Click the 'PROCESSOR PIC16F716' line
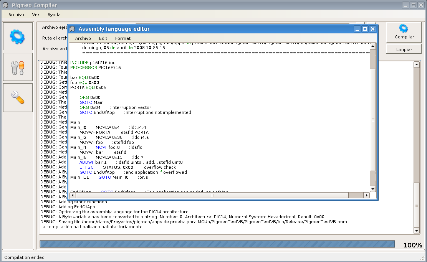 pos(96,68)
